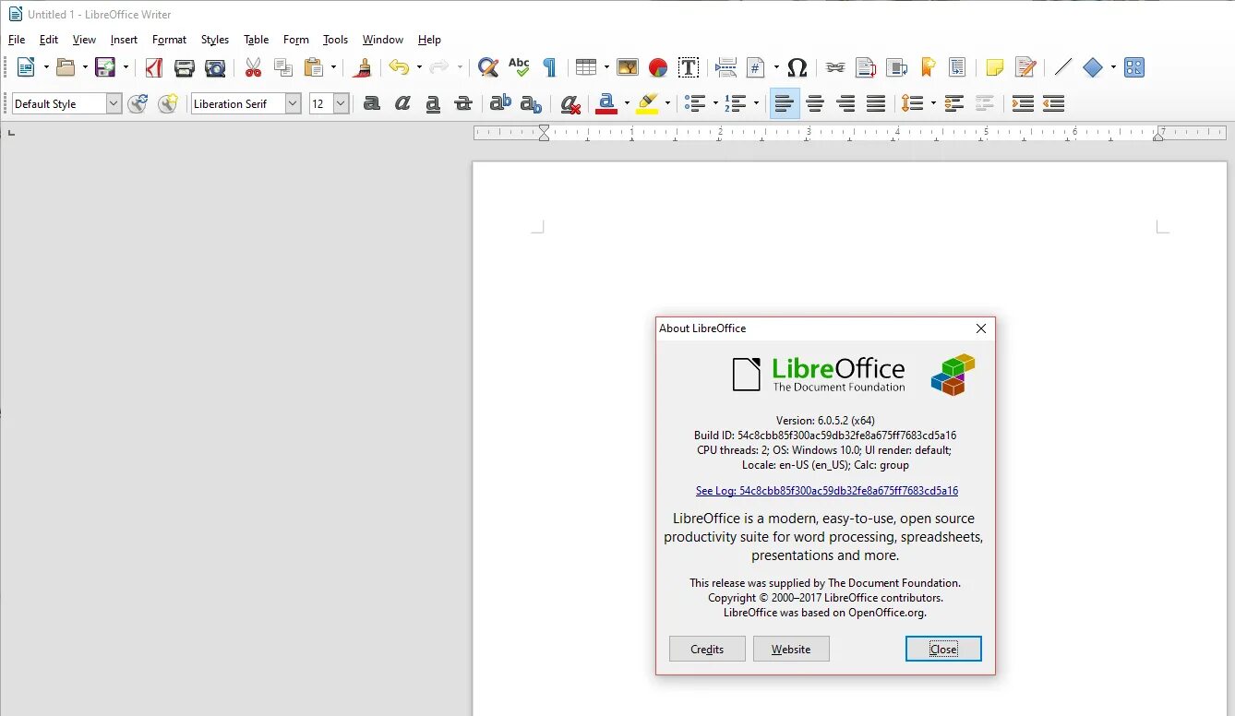Open the line spacing dropdown arrow

pos(933,104)
